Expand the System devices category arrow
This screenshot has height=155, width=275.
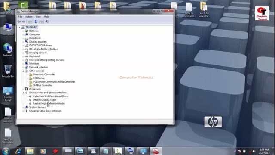click(23, 107)
